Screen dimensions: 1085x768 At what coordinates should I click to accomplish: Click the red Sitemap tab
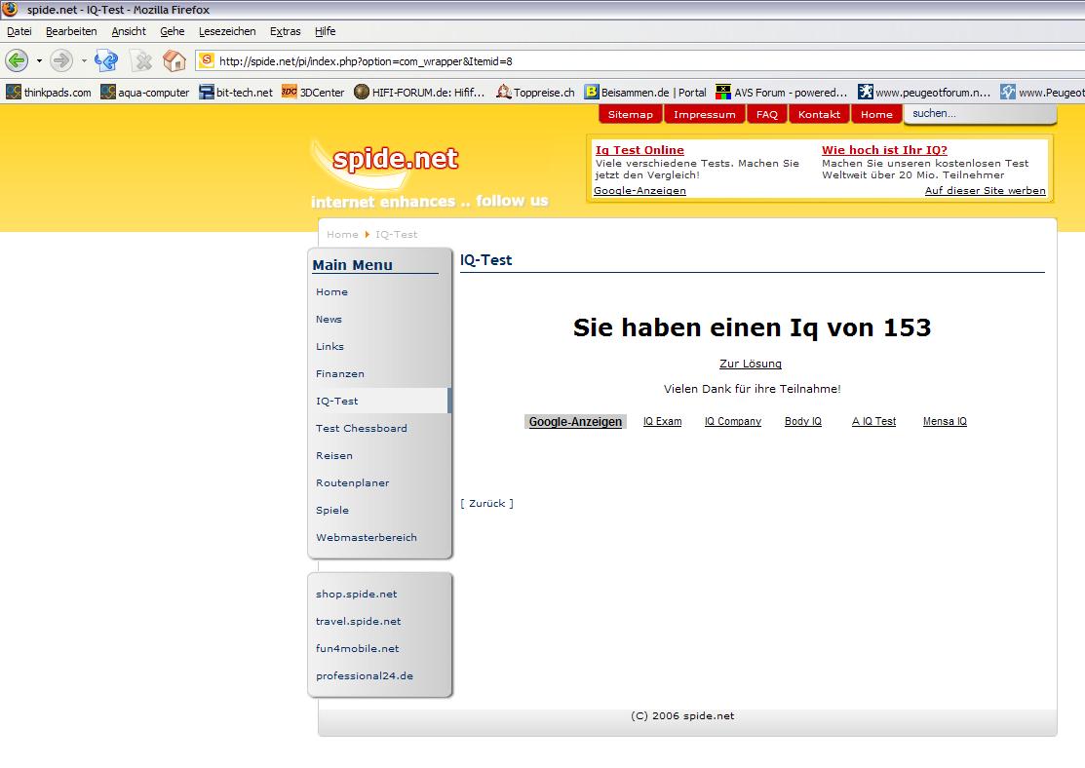pyautogui.click(x=630, y=114)
